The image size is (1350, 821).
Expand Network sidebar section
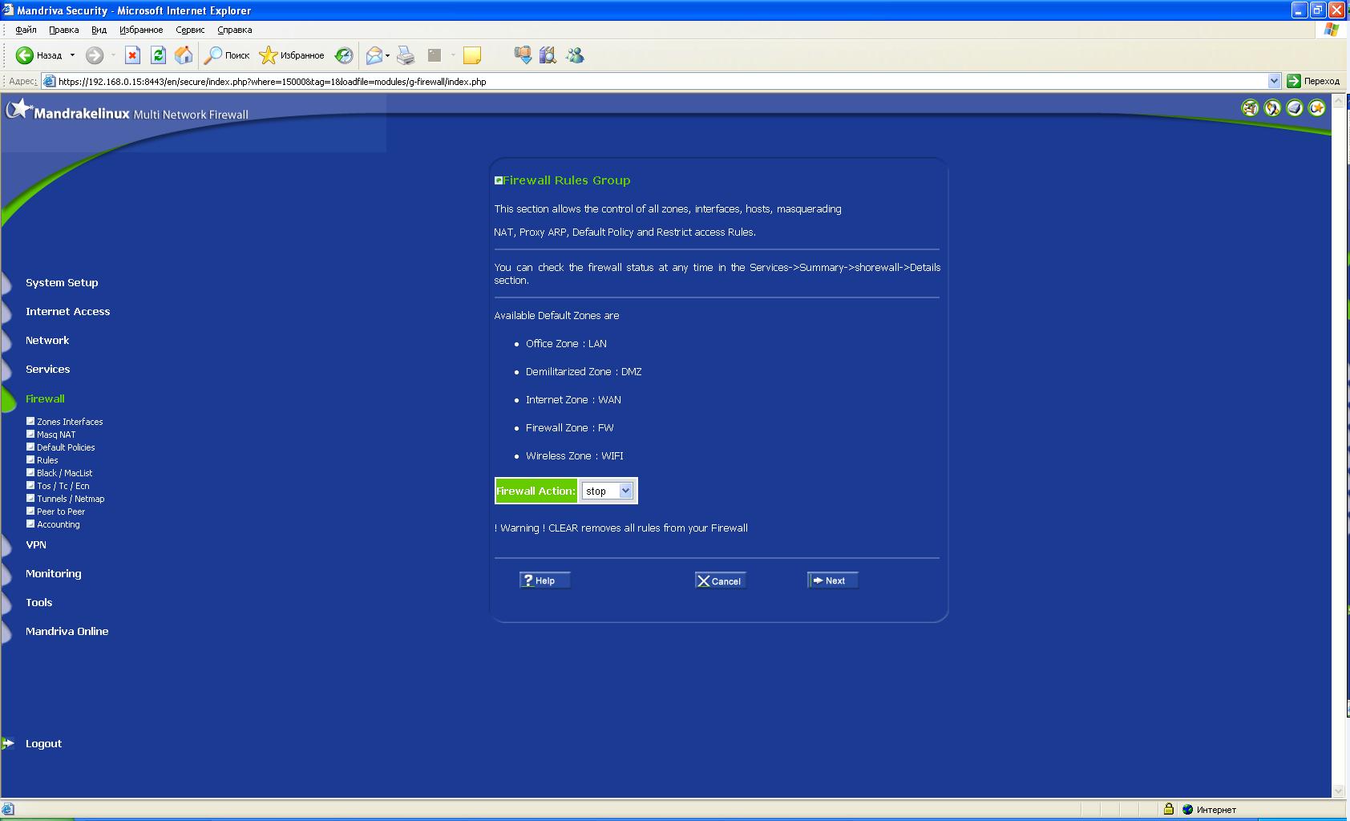(x=47, y=341)
